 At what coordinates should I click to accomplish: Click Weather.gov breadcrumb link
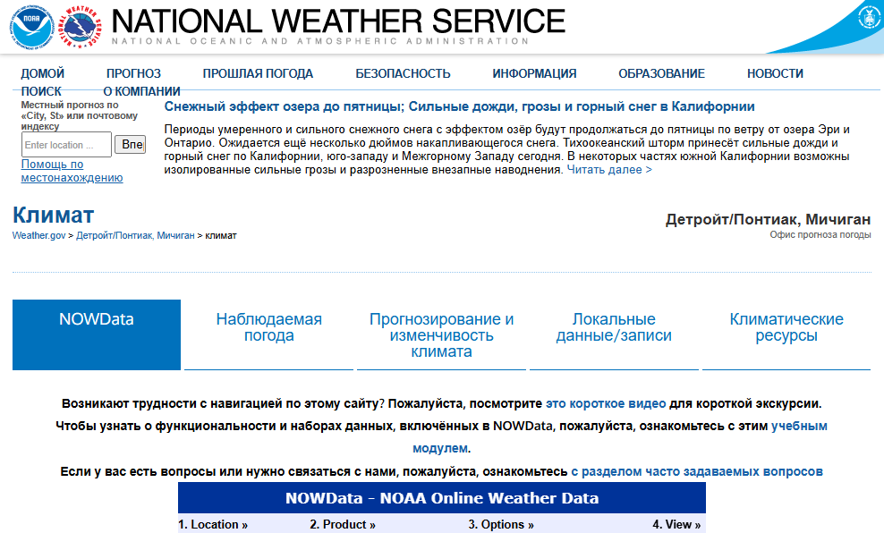38,235
